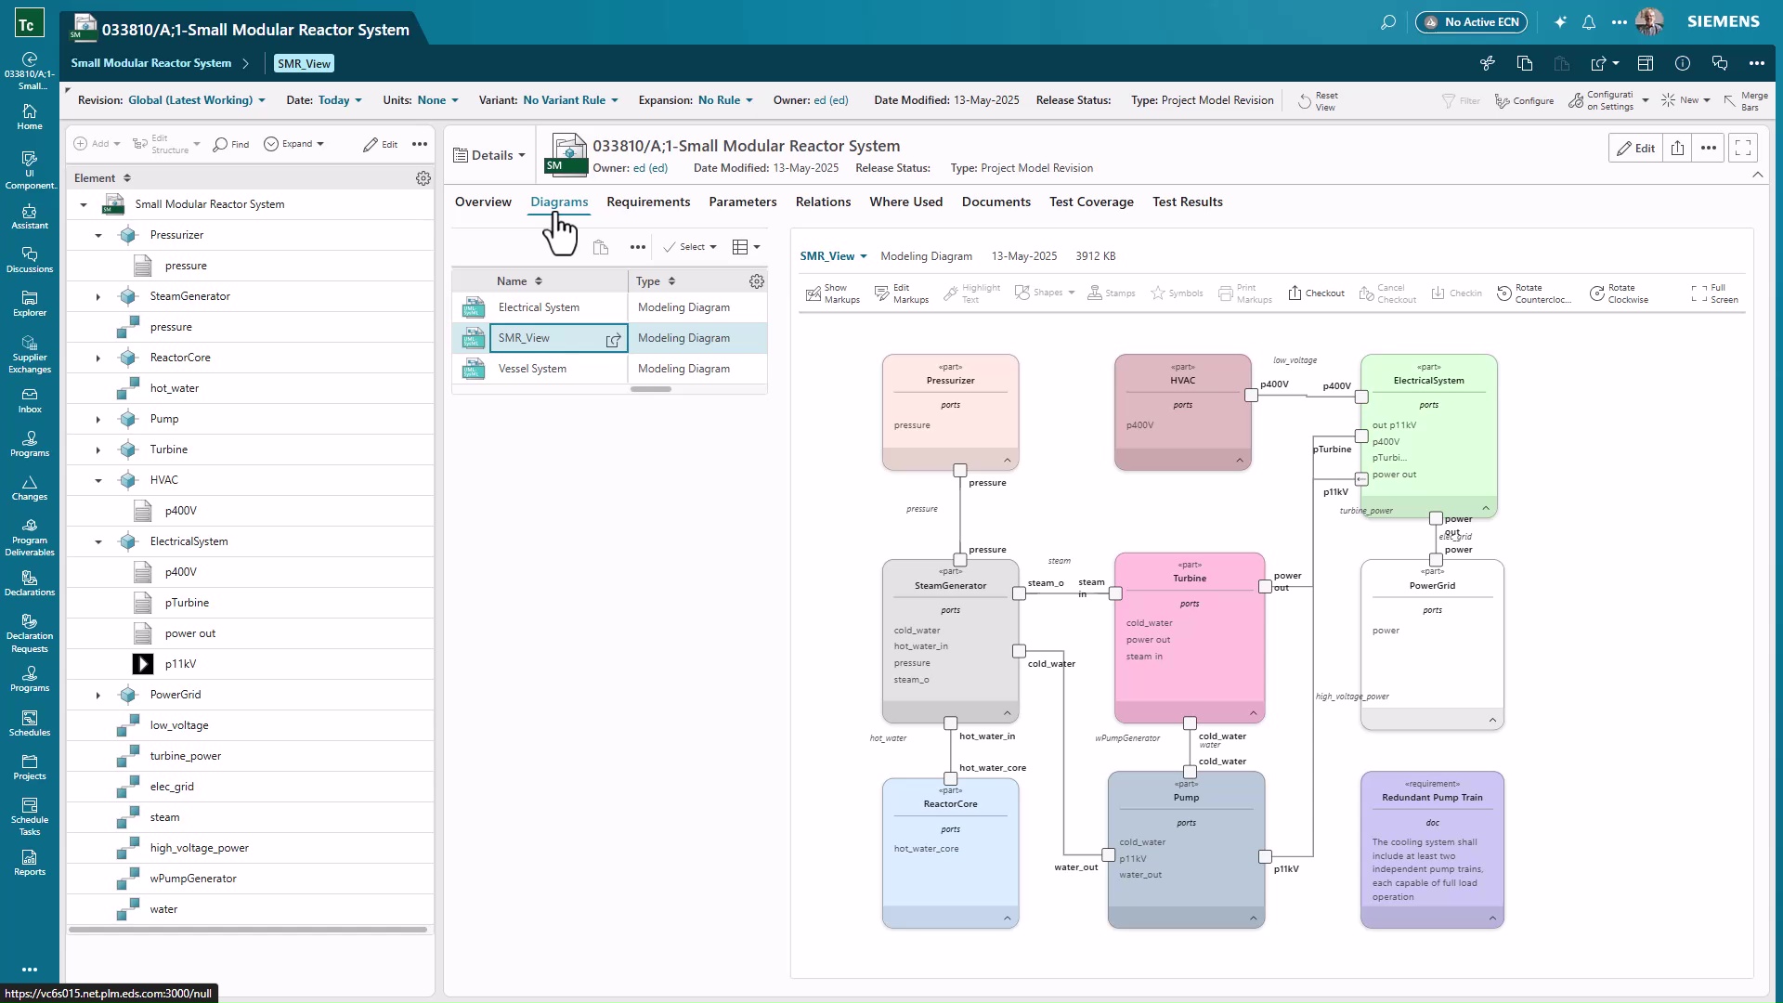
Task: Select the Show Markups tool
Action: click(x=831, y=293)
